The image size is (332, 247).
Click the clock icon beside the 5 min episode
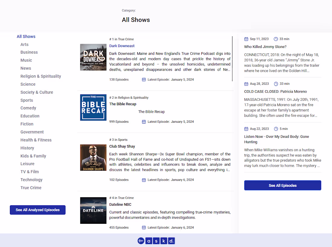point(276,128)
